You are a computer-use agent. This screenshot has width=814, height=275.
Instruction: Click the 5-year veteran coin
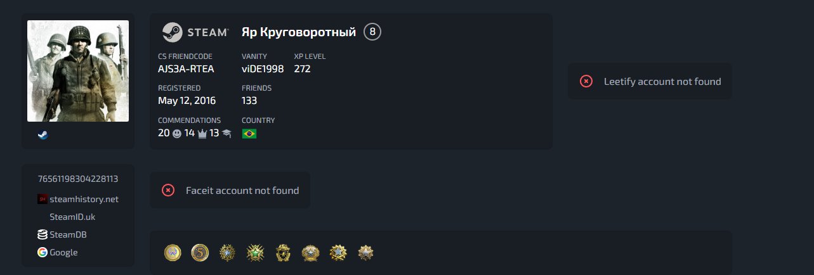coord(200,253)
